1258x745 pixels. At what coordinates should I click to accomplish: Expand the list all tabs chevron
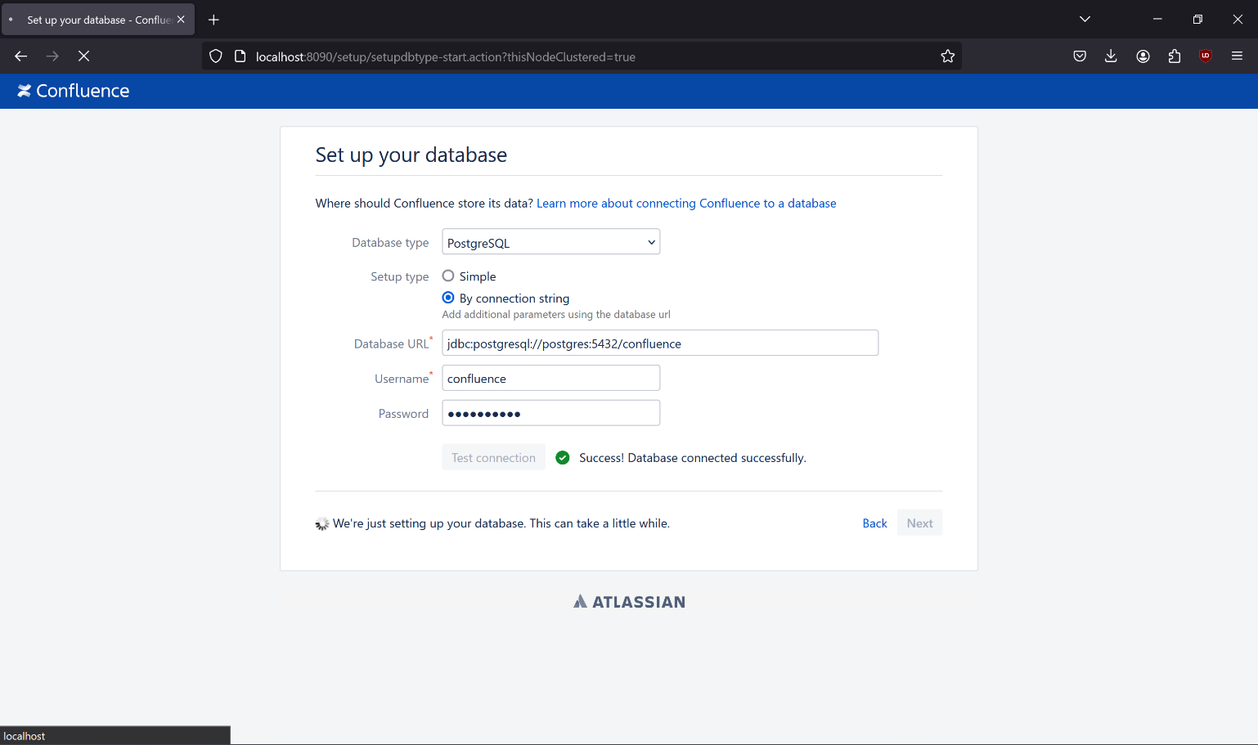1085,20
